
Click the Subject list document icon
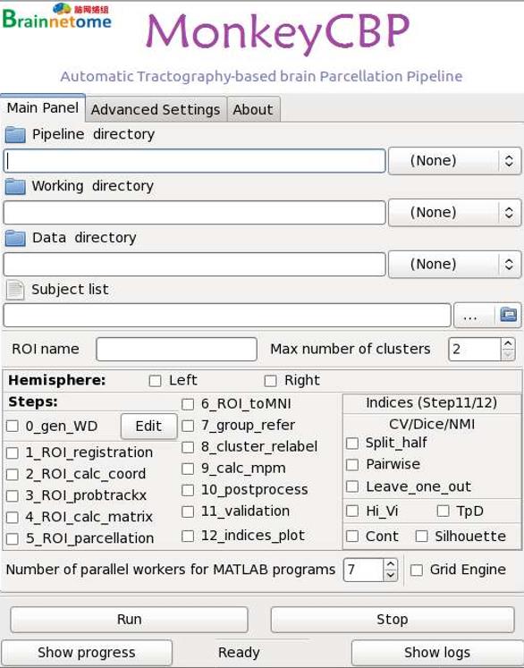(15, 290)
